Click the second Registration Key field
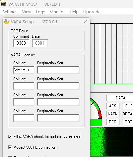 pos(58,86)
